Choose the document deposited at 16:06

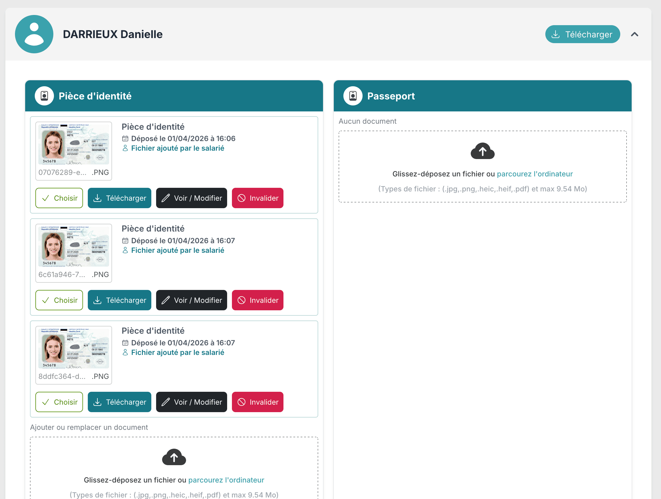[x=59, y=198]
